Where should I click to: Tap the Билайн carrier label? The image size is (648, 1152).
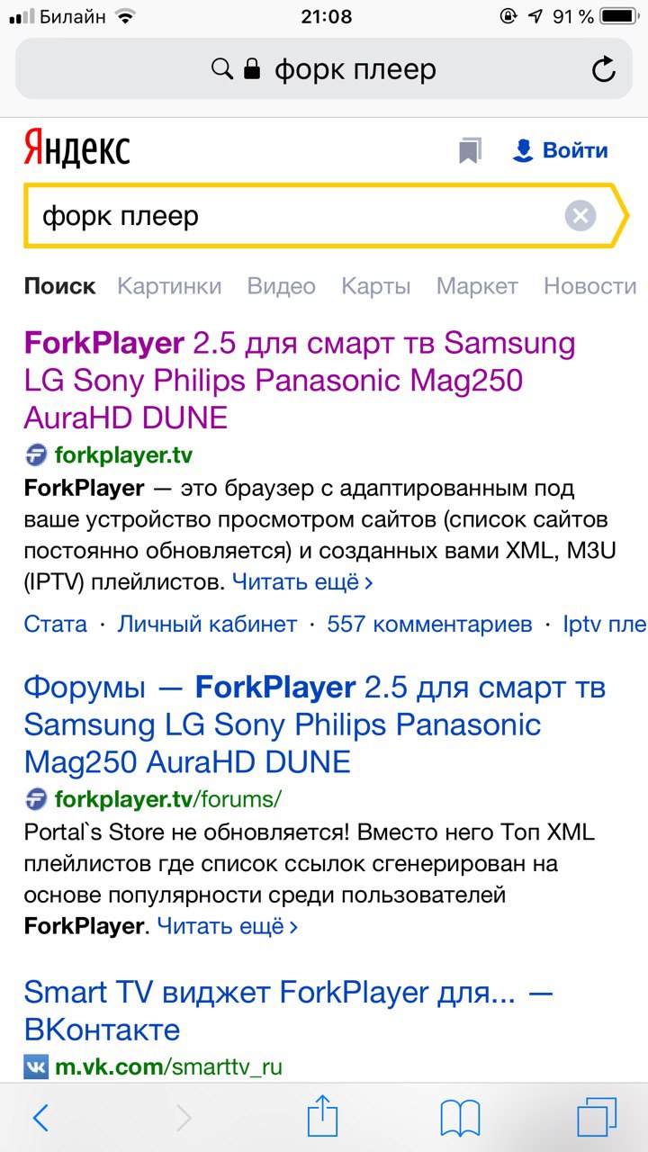pos(73,16)
